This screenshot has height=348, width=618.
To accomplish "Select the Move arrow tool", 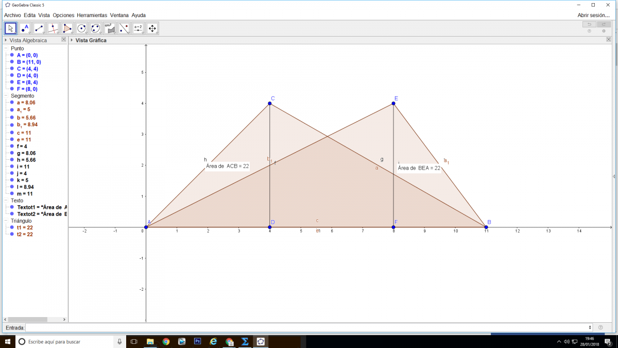I will [10, 28].
